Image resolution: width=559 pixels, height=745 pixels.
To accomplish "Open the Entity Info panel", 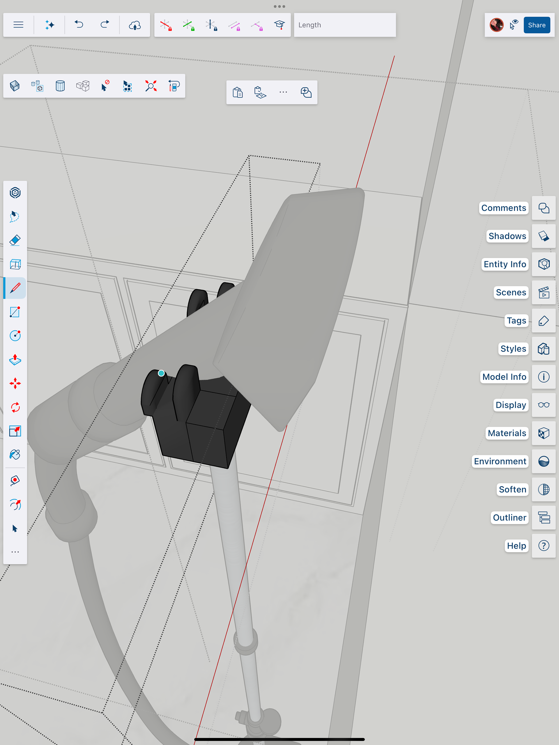I will pyautogui.click(x=544, y=264).
